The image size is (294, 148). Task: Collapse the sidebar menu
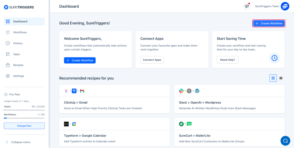(x=21, y=142)
